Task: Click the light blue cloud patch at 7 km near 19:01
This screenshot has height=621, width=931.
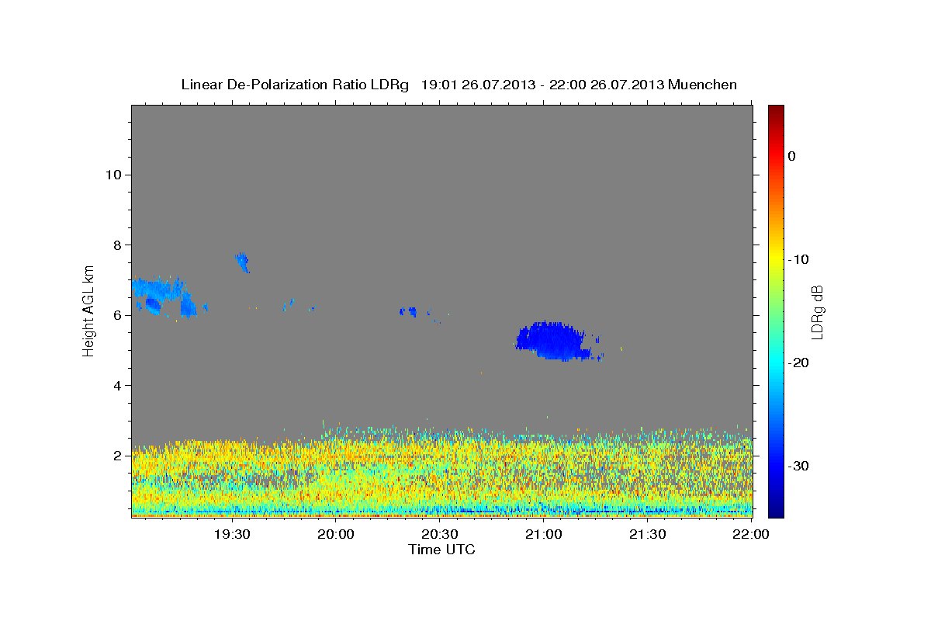Action: point(159,291)
